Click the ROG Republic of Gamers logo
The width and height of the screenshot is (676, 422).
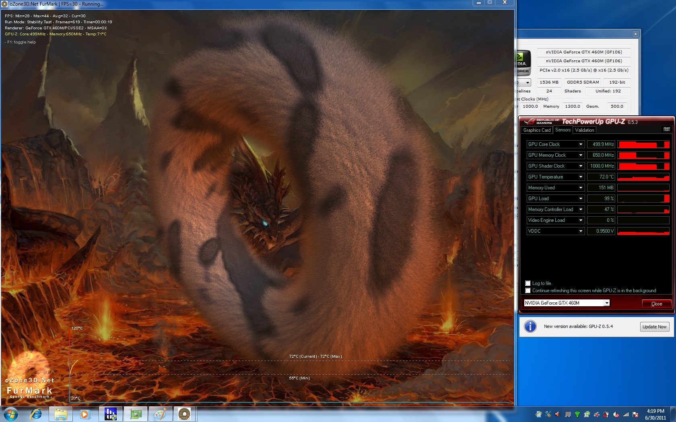click(542, 121)
